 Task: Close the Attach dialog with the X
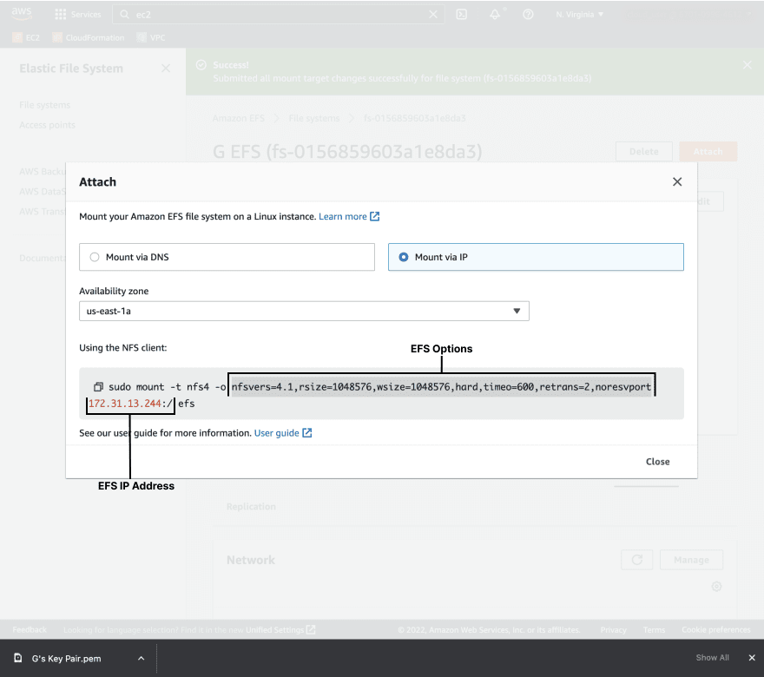pyautogui.click(x=677, y=181)
